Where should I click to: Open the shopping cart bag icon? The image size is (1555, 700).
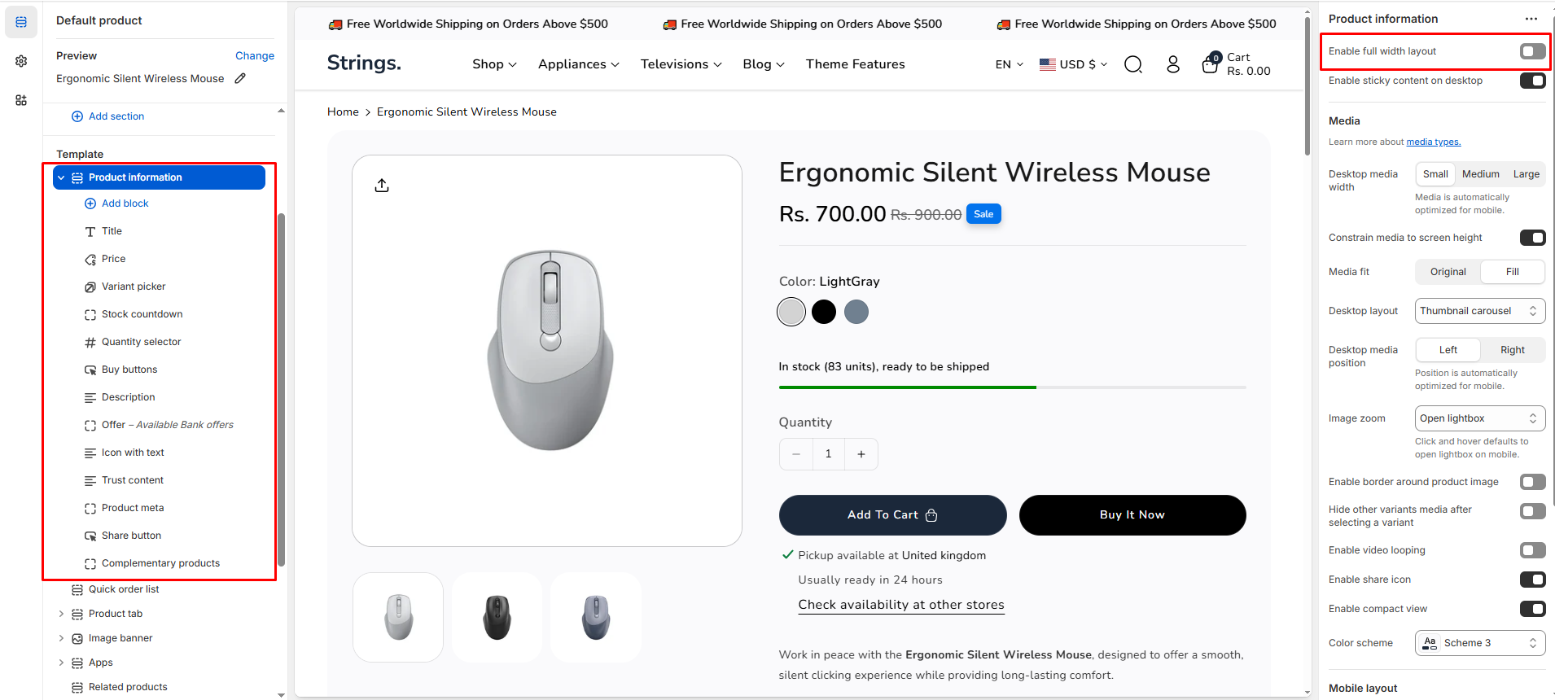[1211, 63]
